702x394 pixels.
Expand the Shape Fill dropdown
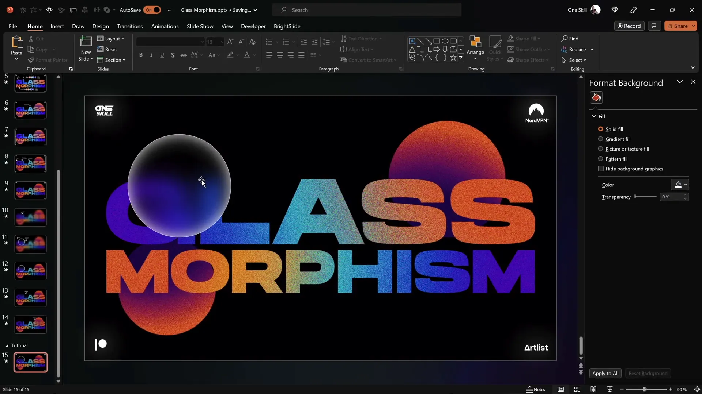point(539,38)
